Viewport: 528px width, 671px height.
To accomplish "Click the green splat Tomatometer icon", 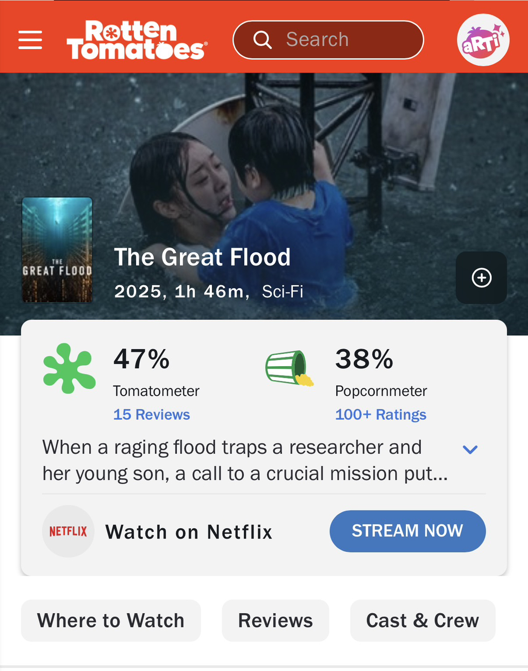I will click(69, 368).
